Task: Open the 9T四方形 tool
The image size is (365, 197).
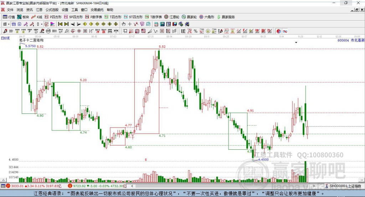Action: tap(133, 17)
